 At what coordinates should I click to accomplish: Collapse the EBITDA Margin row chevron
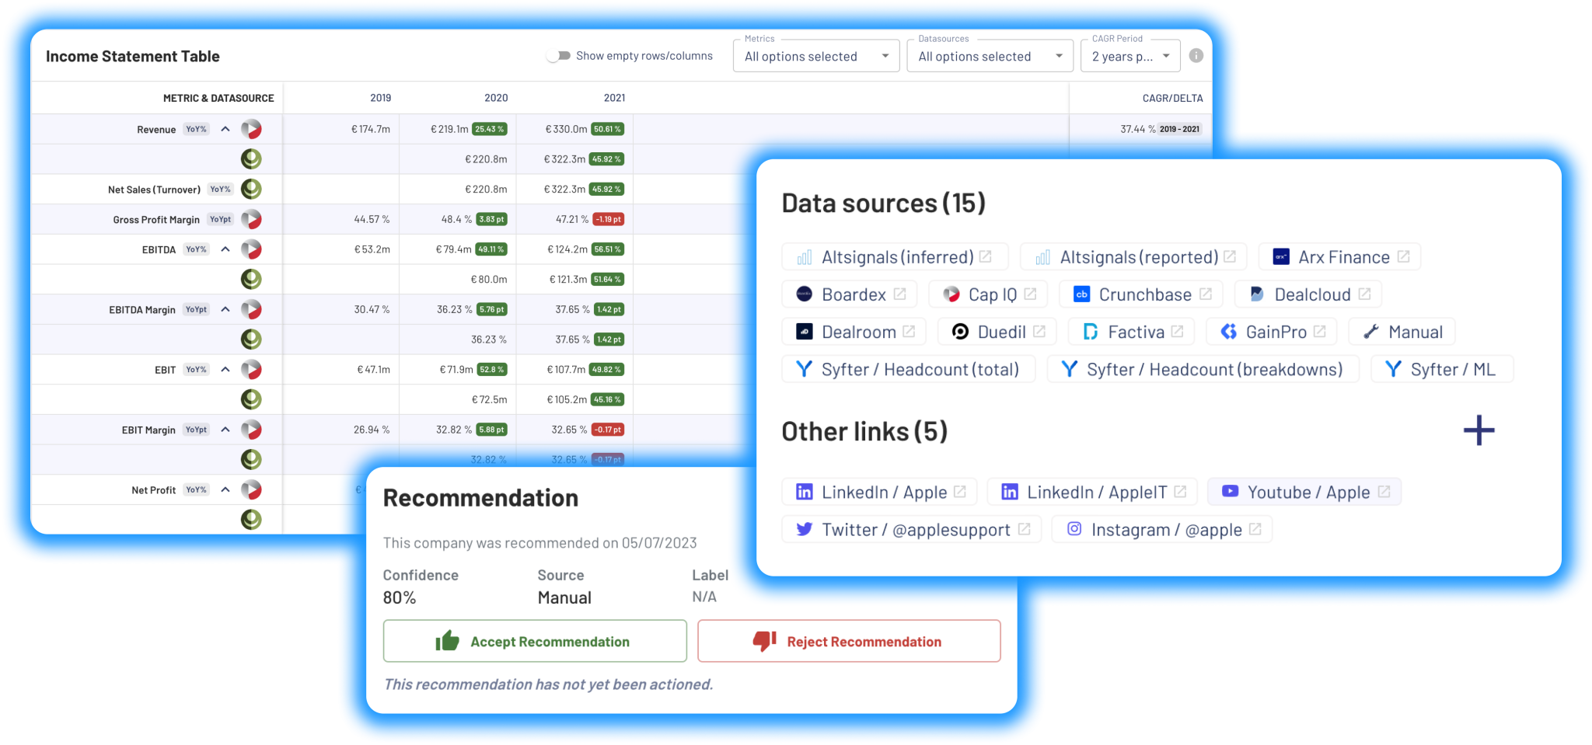point(225,309)
